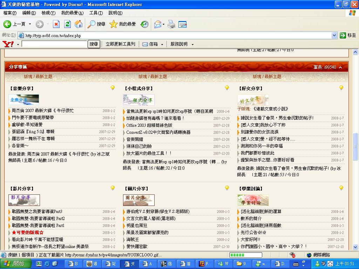Open the Forward button history dropdown
Image resolution: width=359 pixels, height=269 pixels.
48,24
